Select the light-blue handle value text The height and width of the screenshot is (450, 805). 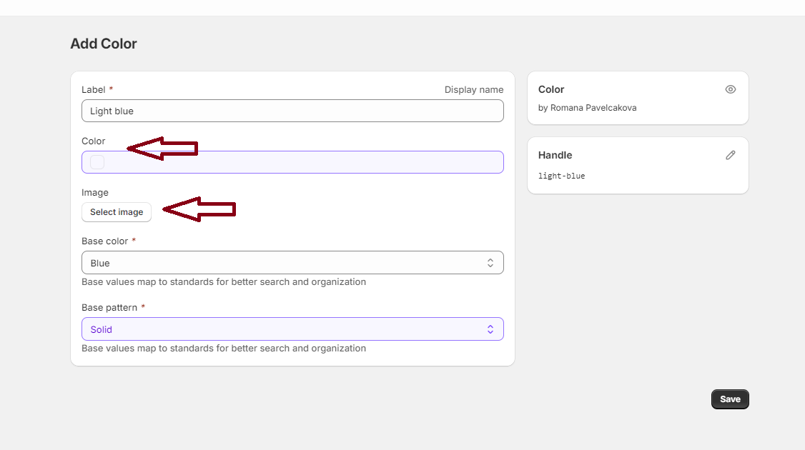pos(561,176)
